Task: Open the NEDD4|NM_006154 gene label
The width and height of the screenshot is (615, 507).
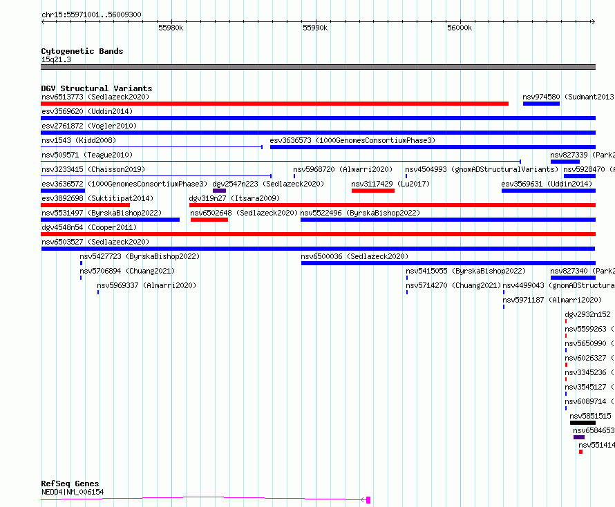Action: [x=73, y=492]
